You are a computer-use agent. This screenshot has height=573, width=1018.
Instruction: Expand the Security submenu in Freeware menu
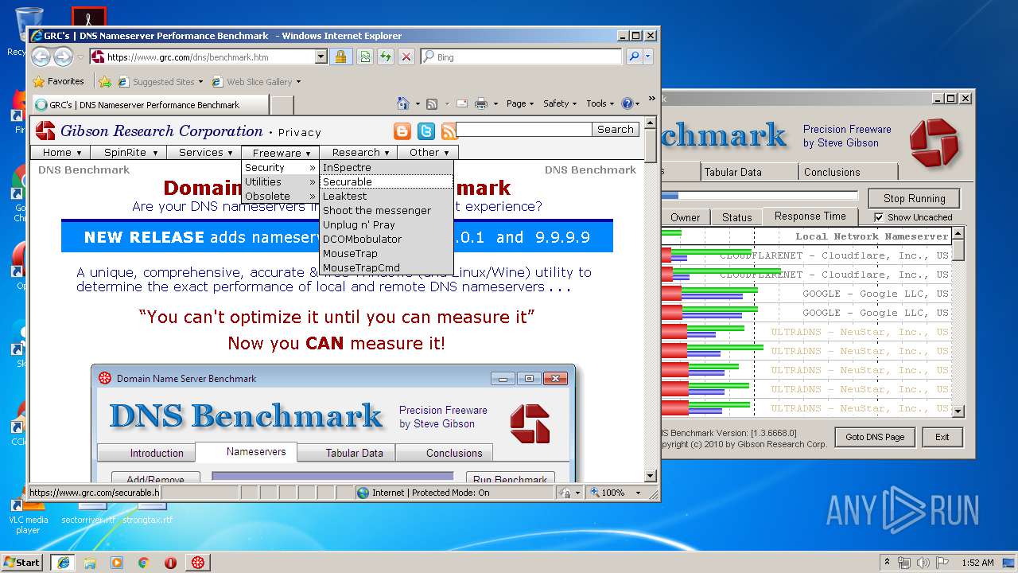280,167
